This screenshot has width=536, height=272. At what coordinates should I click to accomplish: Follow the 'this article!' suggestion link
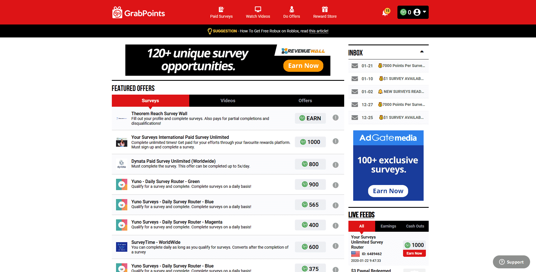[x=319, y=31]
